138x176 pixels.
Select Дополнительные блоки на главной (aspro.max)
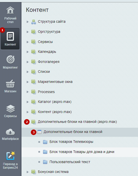click(77, 122)
